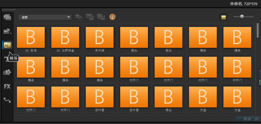Open the 全部 category dropdown
Image resolution: width=261 pixels, height=124 pixels.
coord(45,17)
